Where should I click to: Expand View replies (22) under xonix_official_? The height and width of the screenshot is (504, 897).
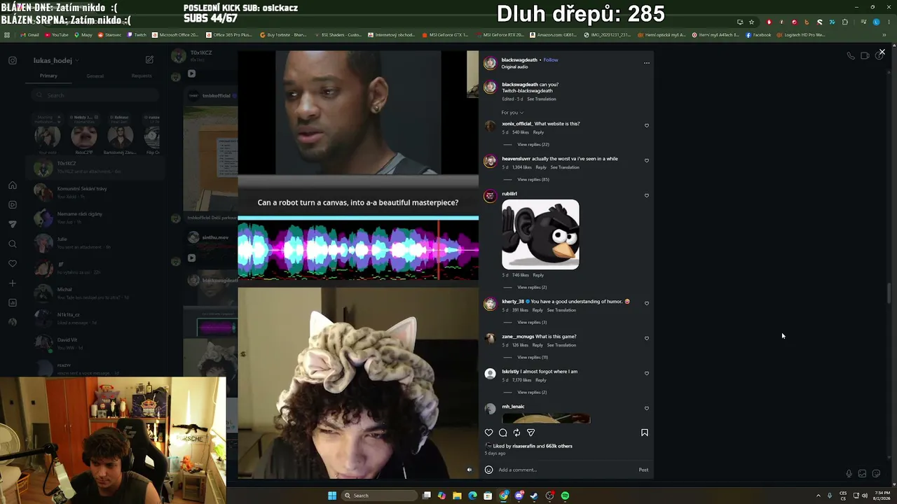[x=533, y=144]
